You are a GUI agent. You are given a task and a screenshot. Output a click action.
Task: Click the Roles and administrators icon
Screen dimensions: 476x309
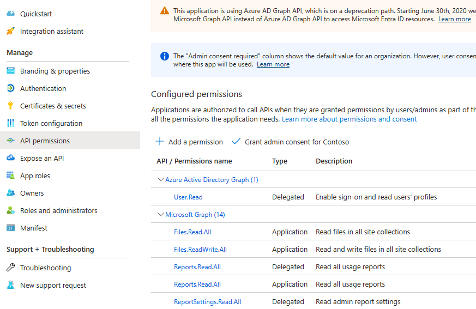[x=10, y=210]
